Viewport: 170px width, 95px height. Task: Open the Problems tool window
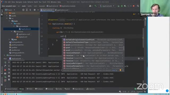39,89
